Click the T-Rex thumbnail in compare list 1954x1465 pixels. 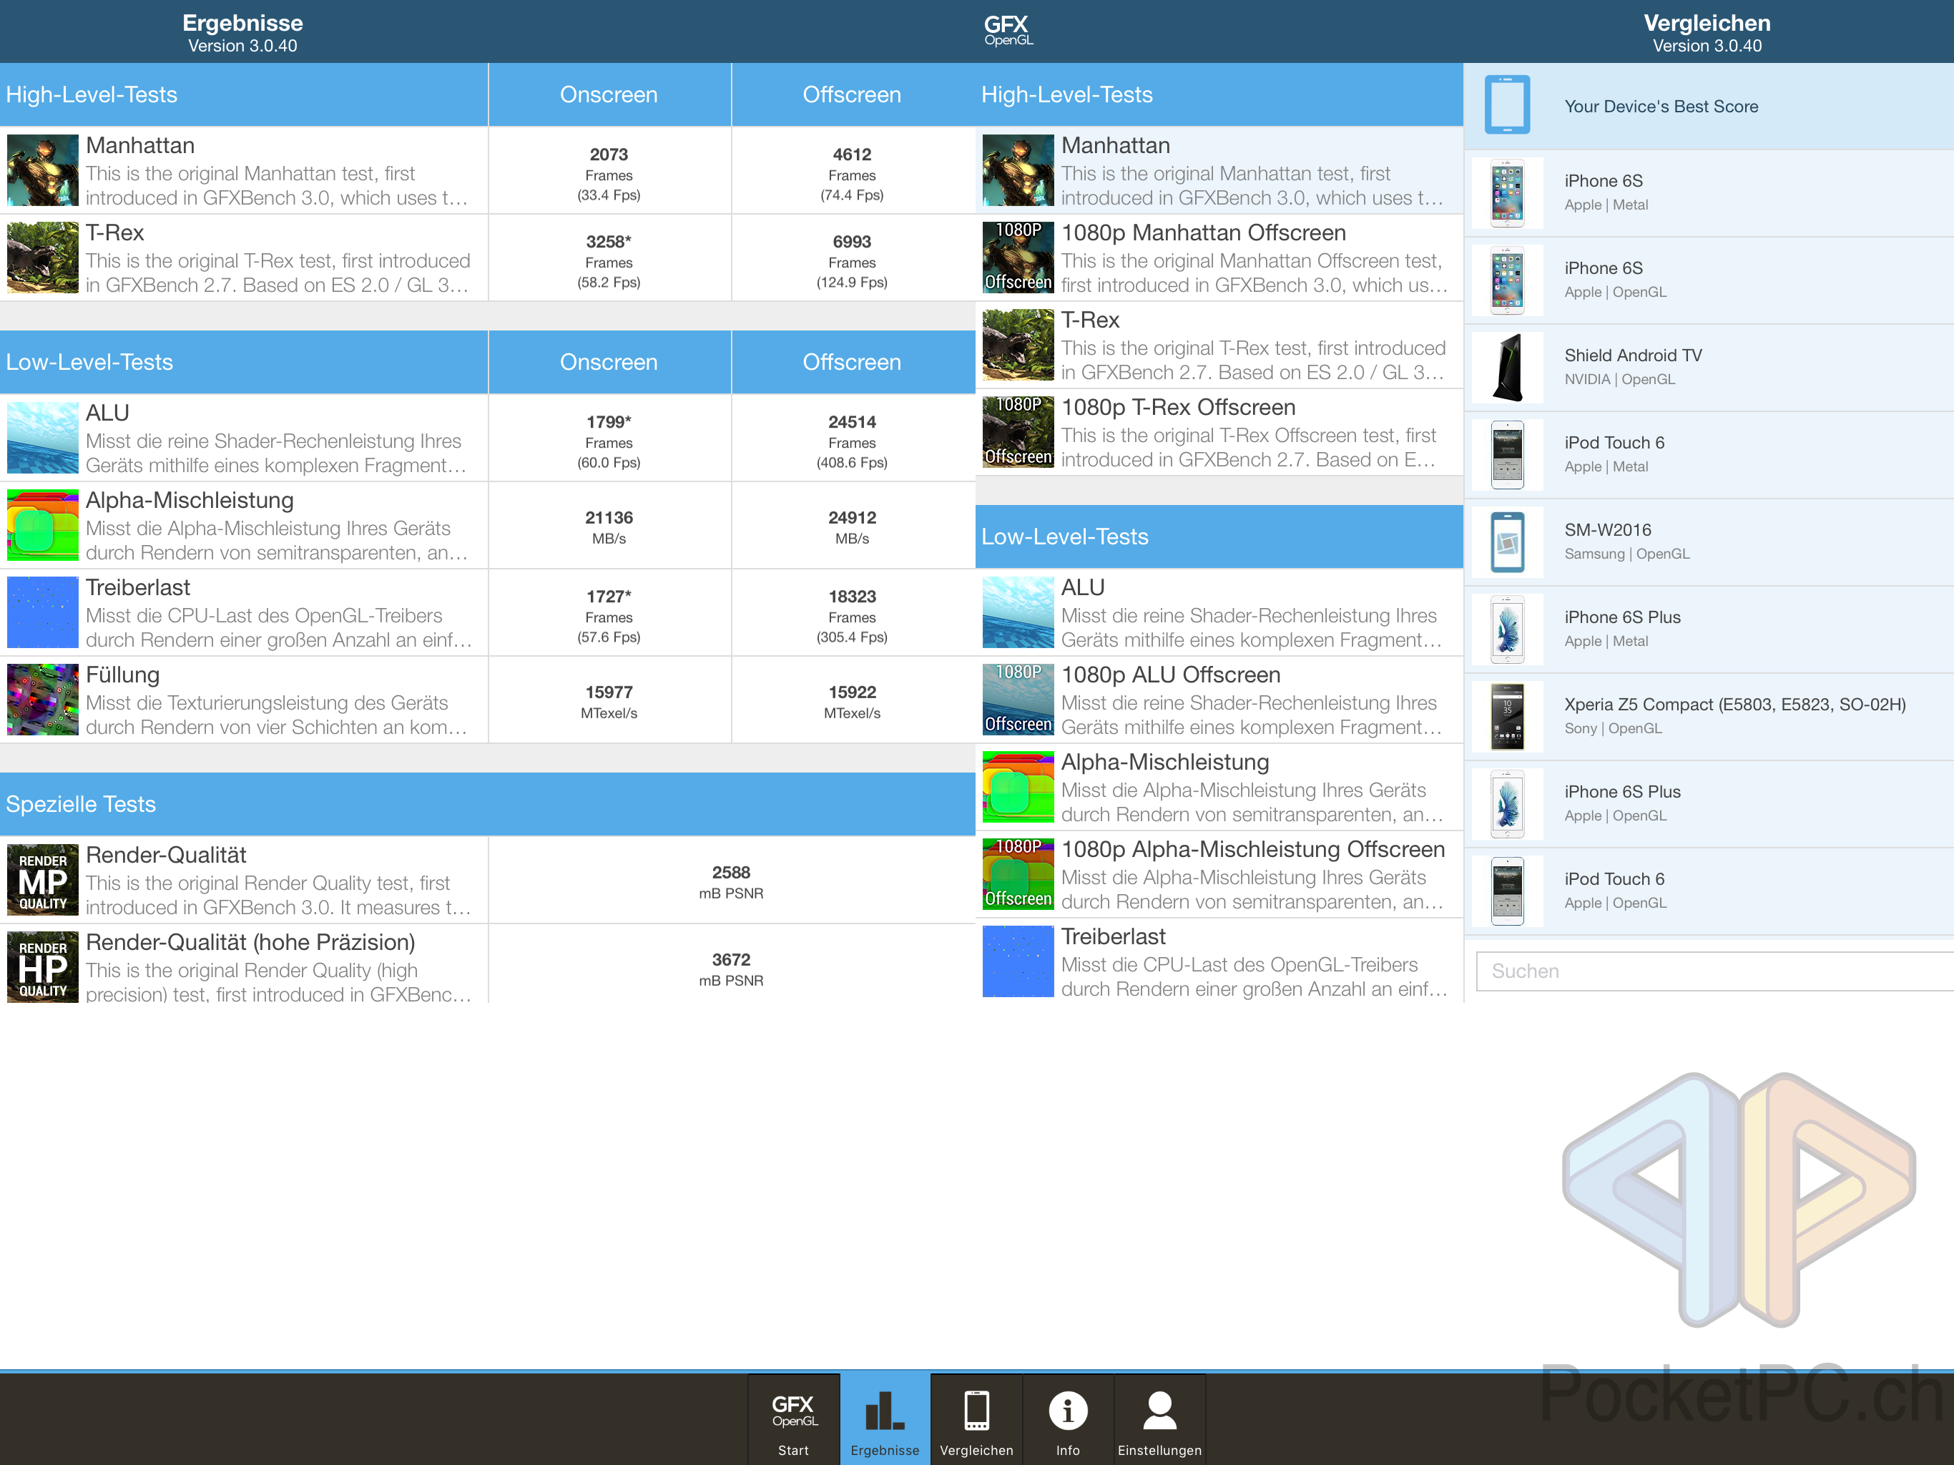click(x=1018, y=345)
